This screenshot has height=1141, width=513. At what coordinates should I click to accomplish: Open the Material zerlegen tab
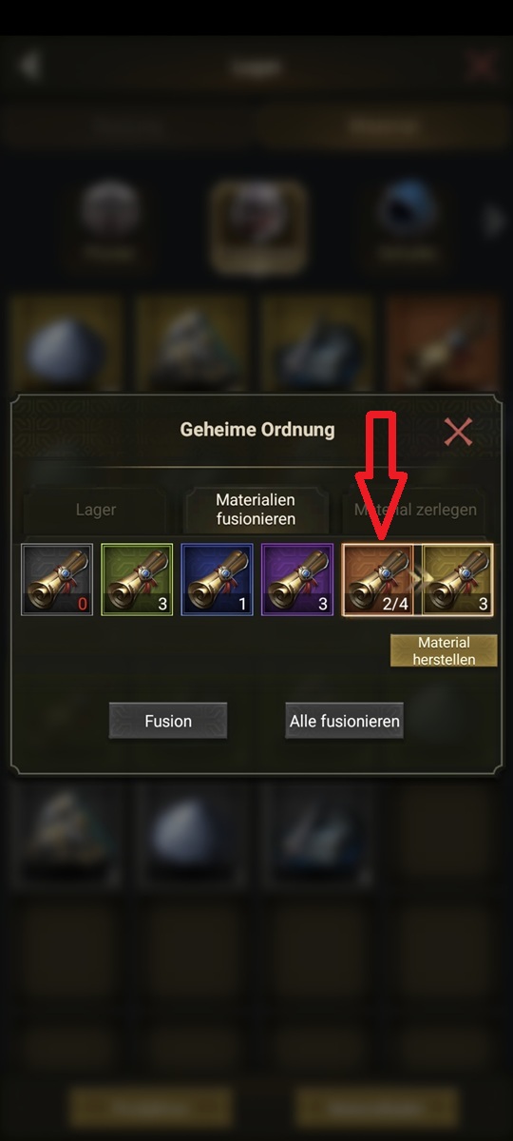[x=416, y=510]
